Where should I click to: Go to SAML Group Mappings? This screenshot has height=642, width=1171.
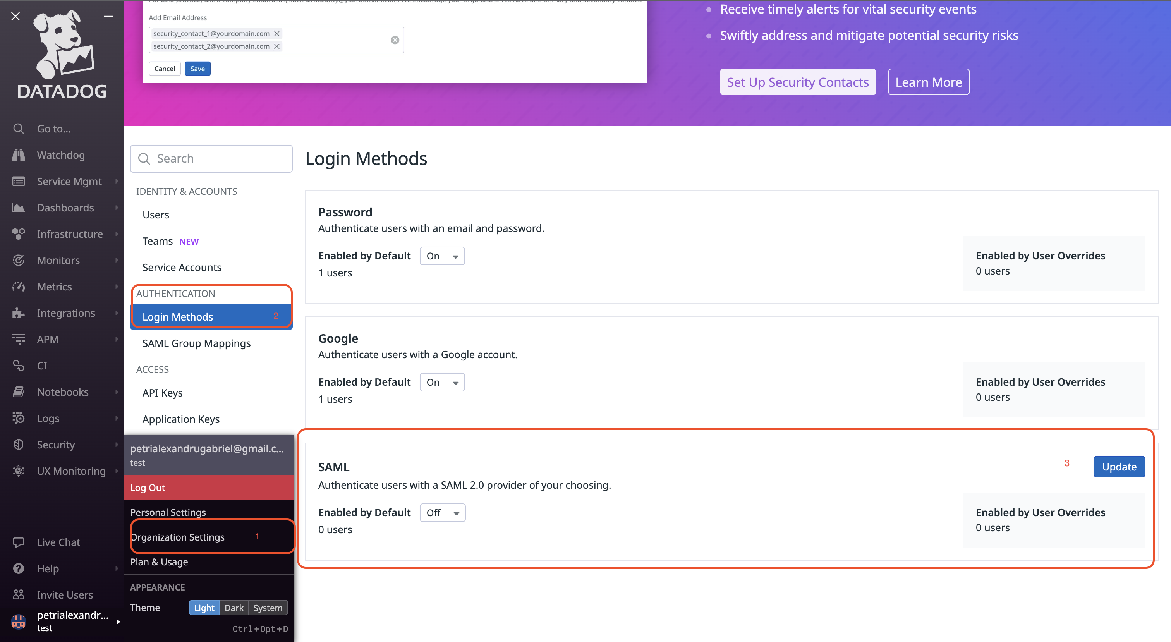click(196, 343)
